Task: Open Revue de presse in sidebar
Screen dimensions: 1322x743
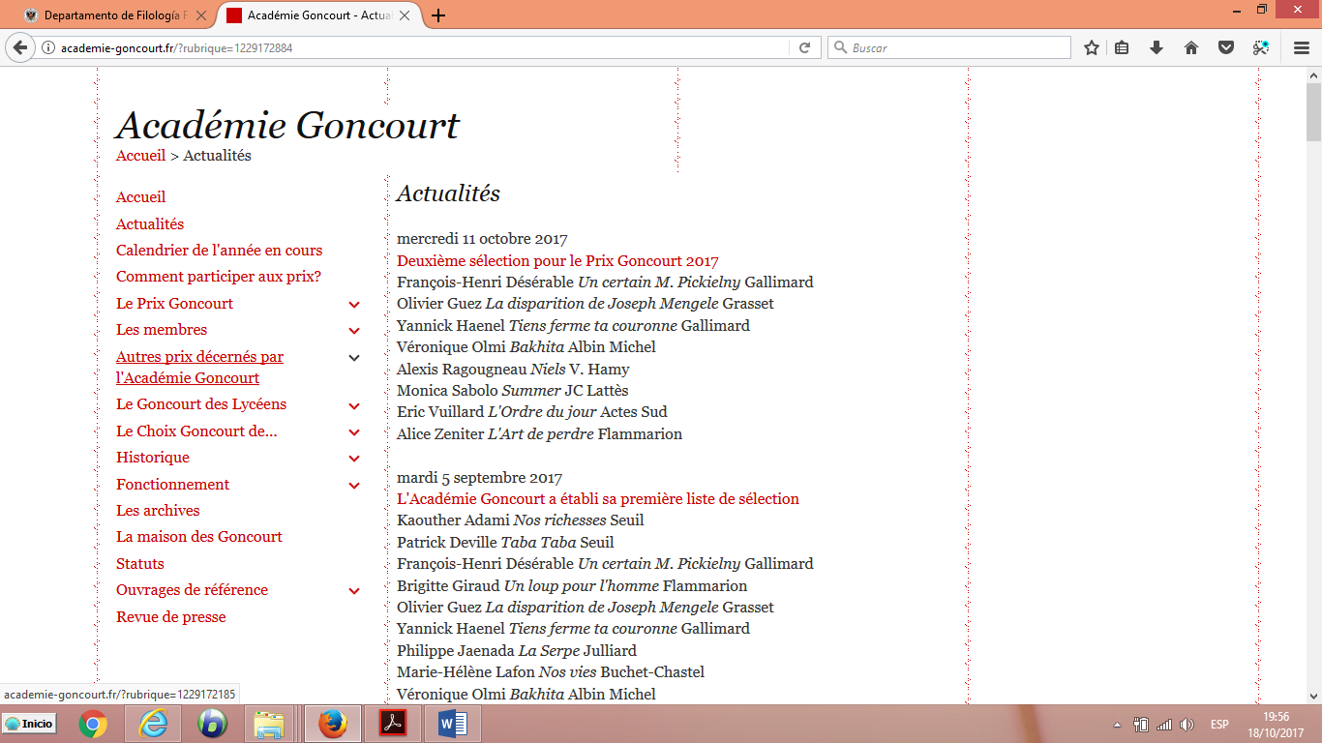Action: click(x=170, y=617)
